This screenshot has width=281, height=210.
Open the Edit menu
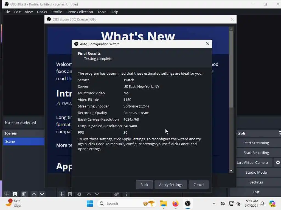17,12
